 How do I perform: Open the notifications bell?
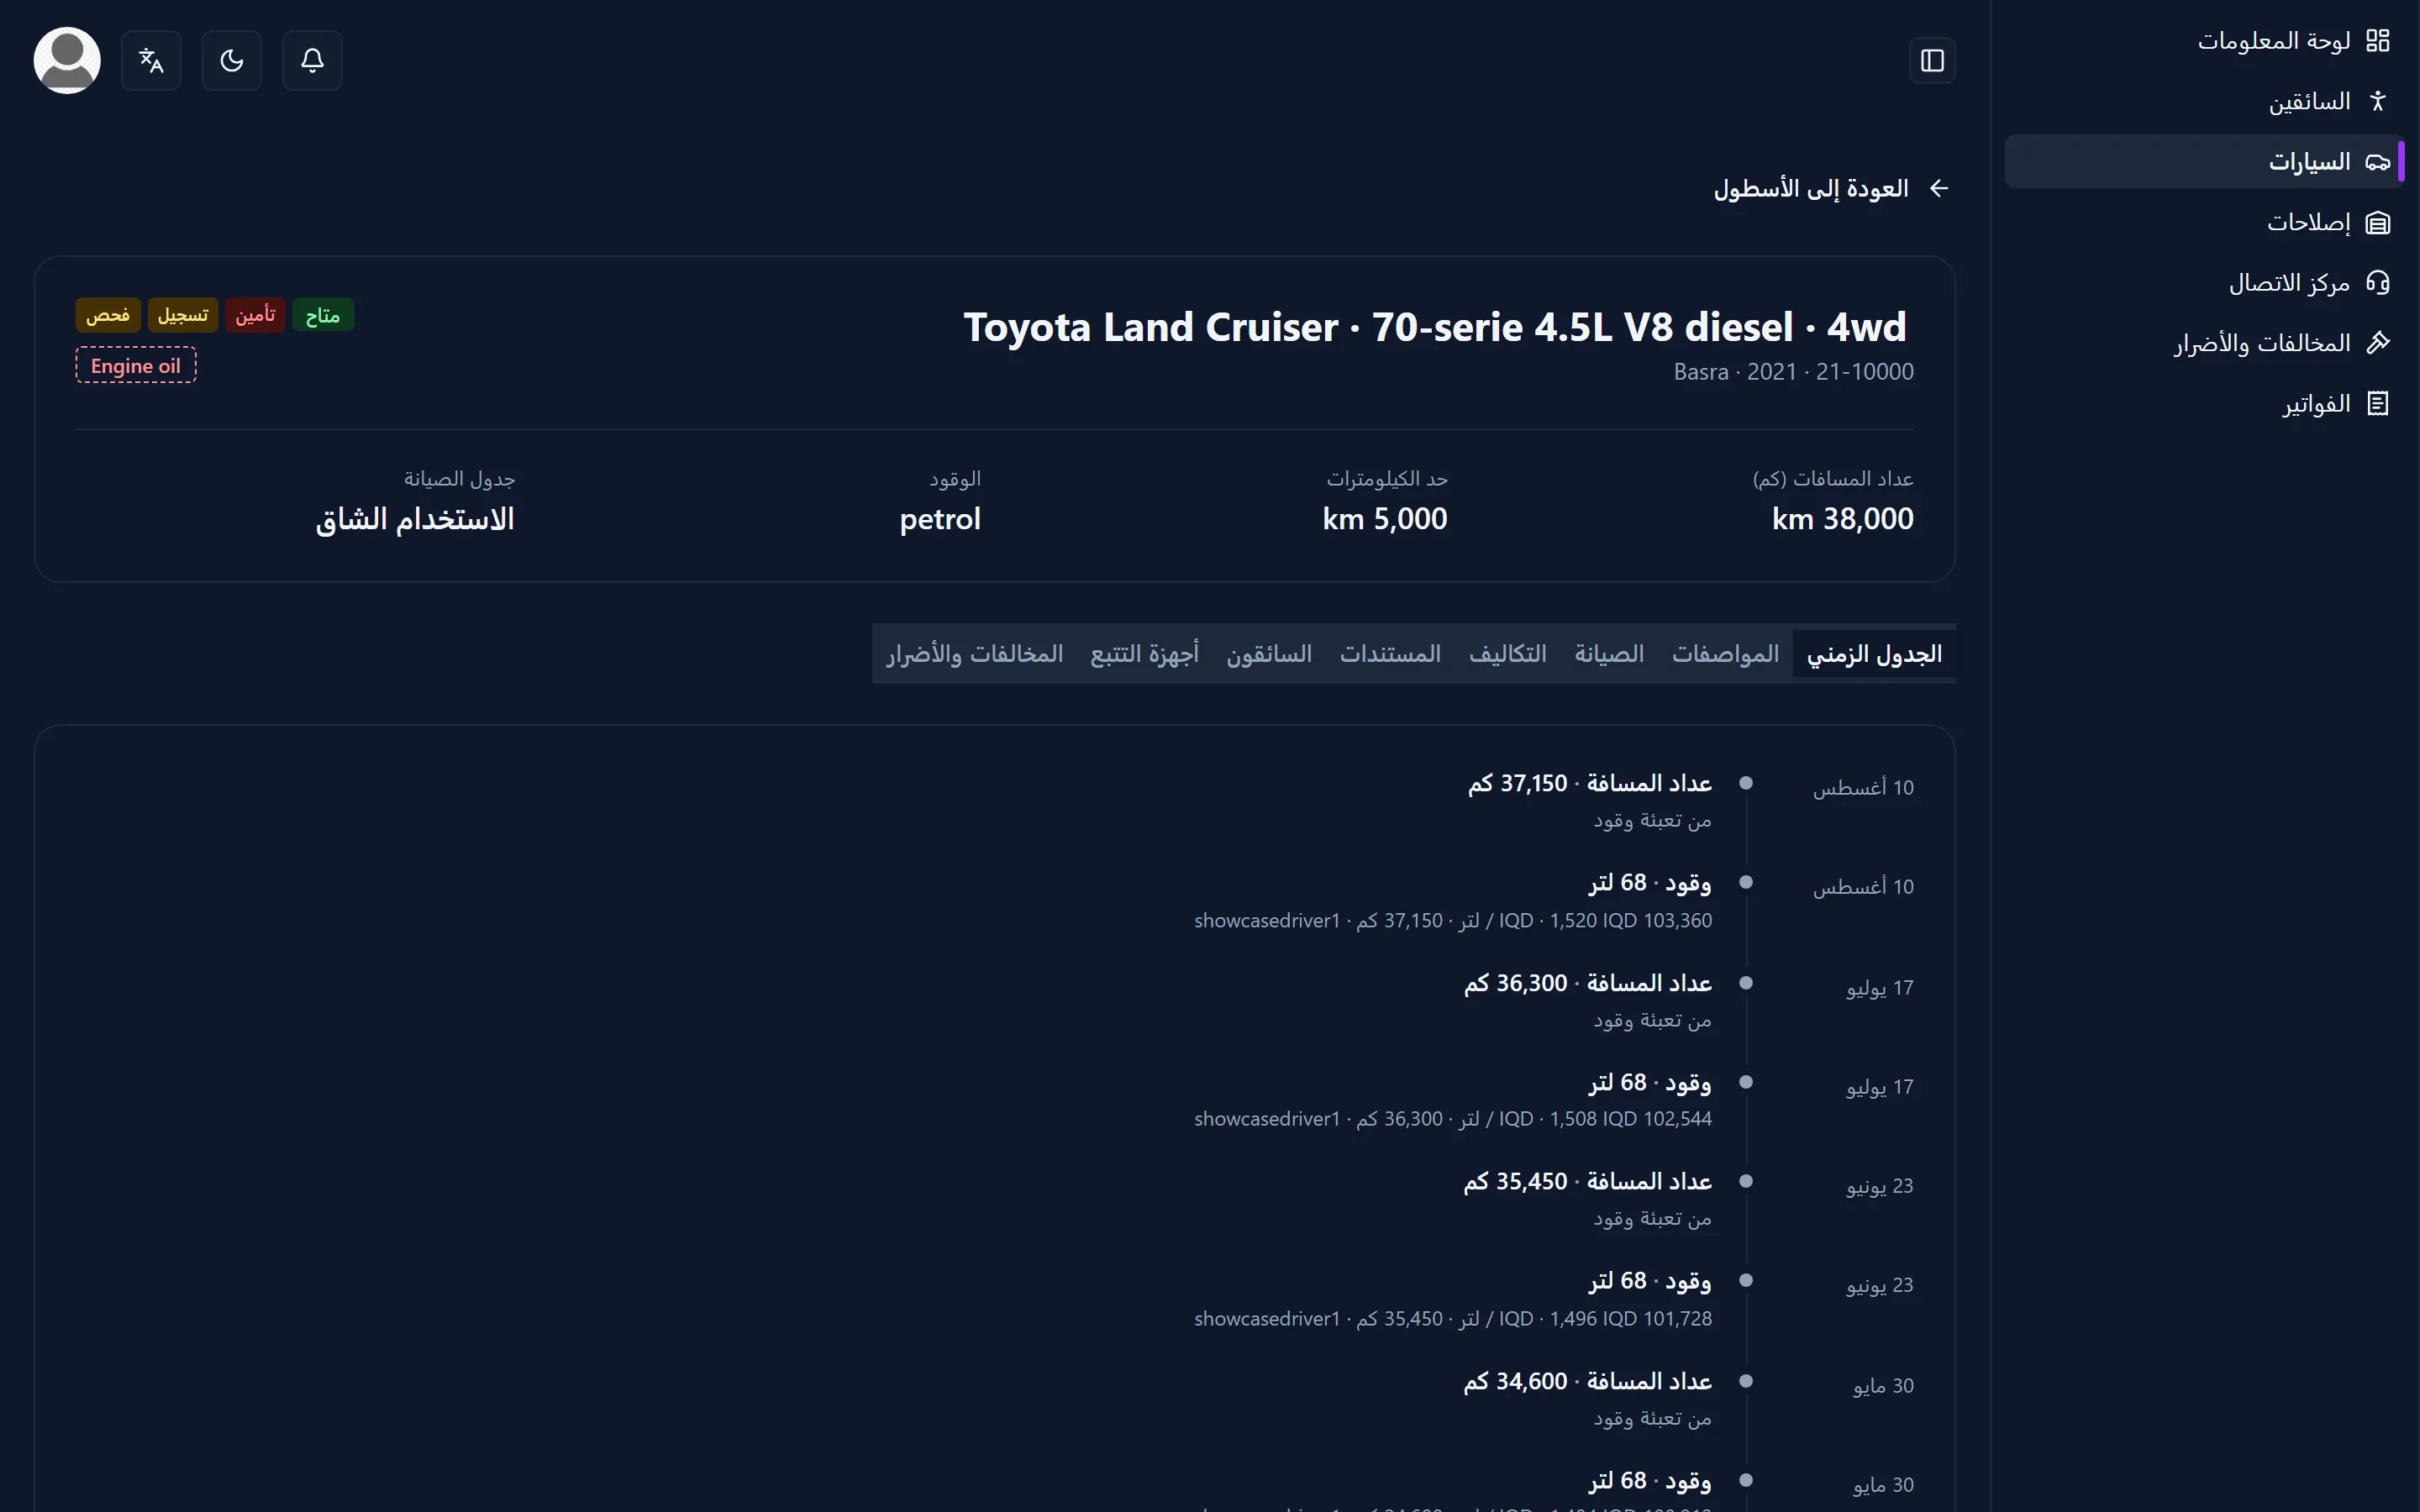click(312, 60)
